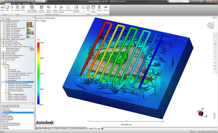Select the Channel (default) #2 layer row
Image resolution: width=218 pixels, height=133 pixels.
(17, 118)
